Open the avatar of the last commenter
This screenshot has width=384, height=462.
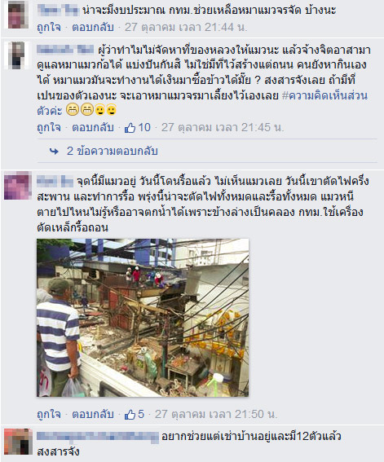coord(18,442)
